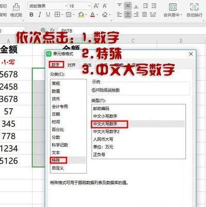This screenshot has height=207, width=206.
Task: Click the increase font size icon
Action: tap(96, 6)
